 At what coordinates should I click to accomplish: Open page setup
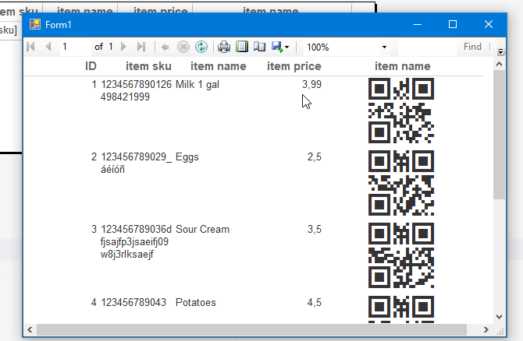[x=259, y=47]
